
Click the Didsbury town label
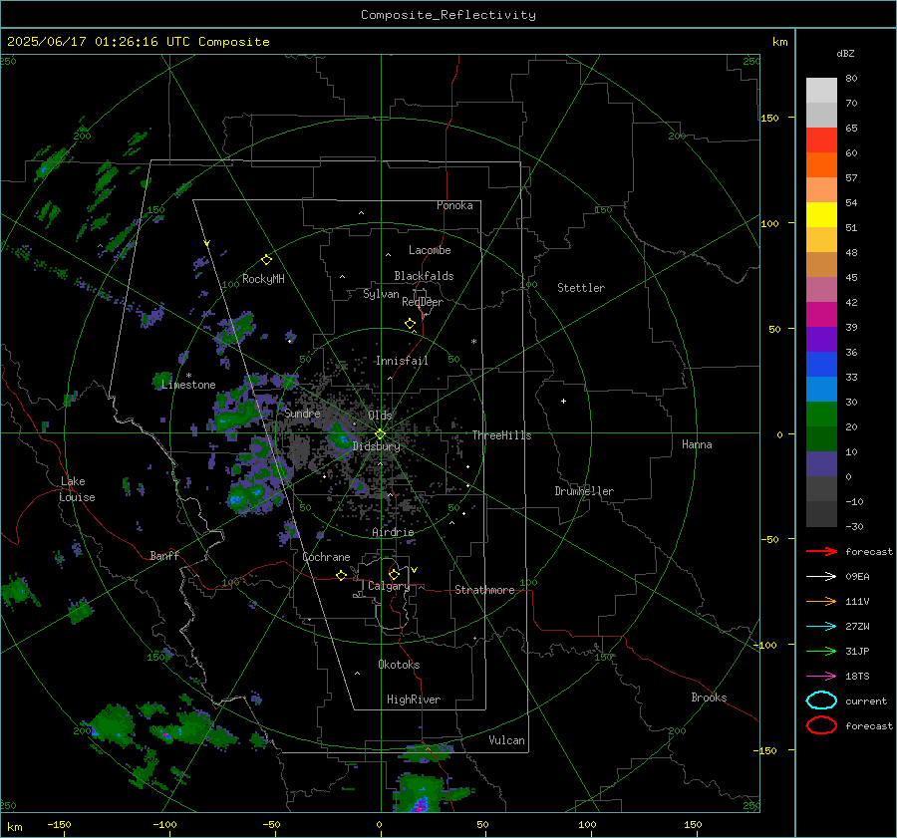377,446
